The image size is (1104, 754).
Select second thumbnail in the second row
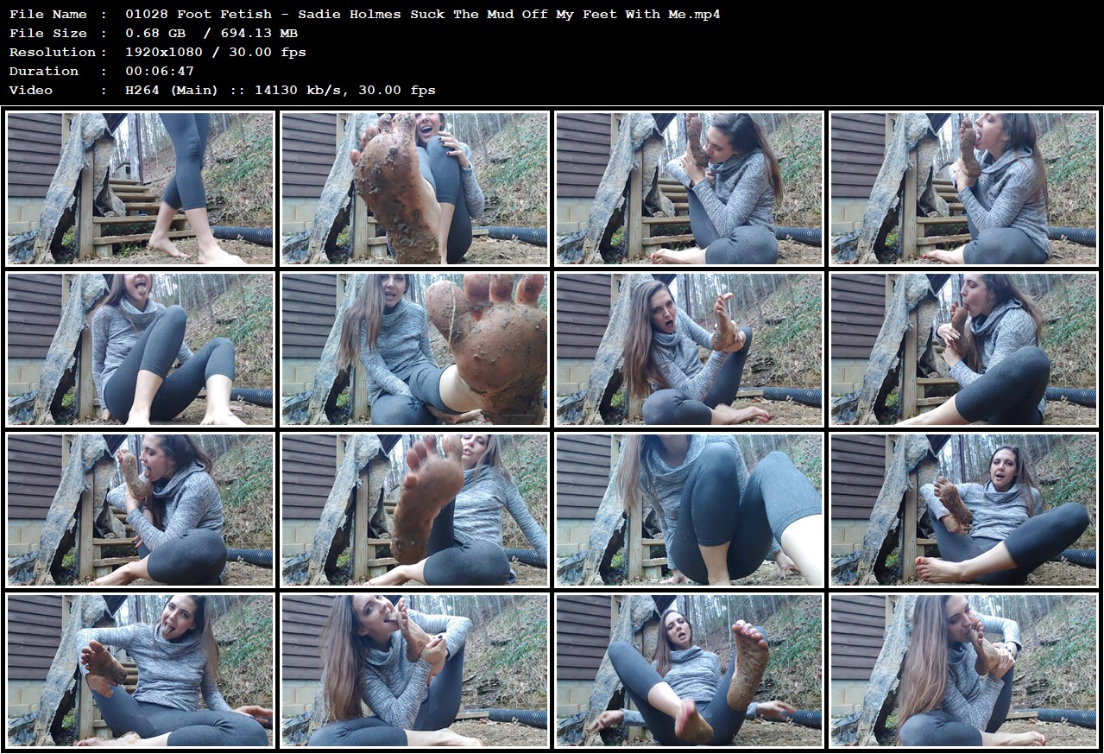click(415, 349)
